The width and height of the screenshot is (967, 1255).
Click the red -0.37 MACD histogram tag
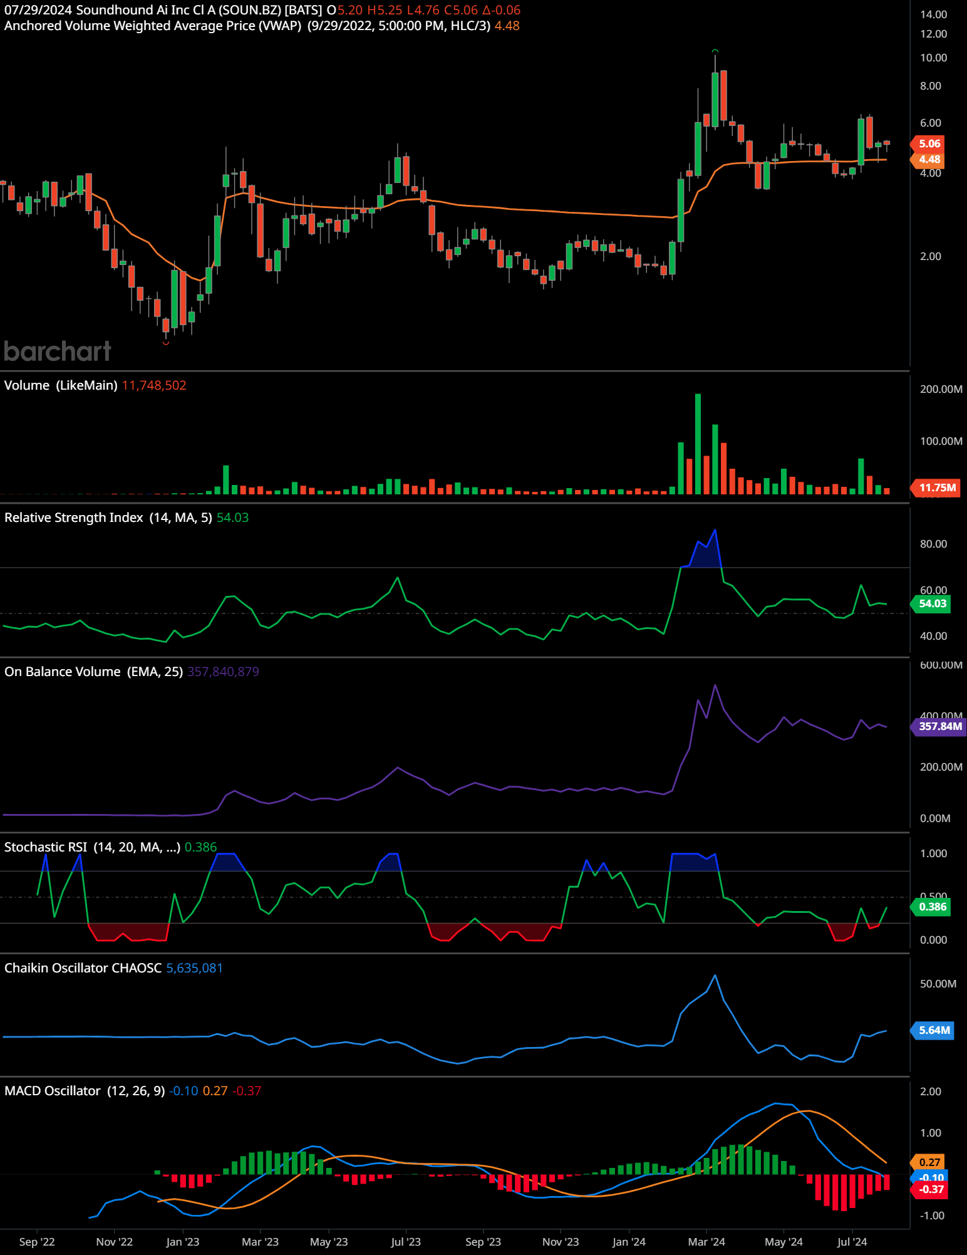click(x=930, y=1189)
